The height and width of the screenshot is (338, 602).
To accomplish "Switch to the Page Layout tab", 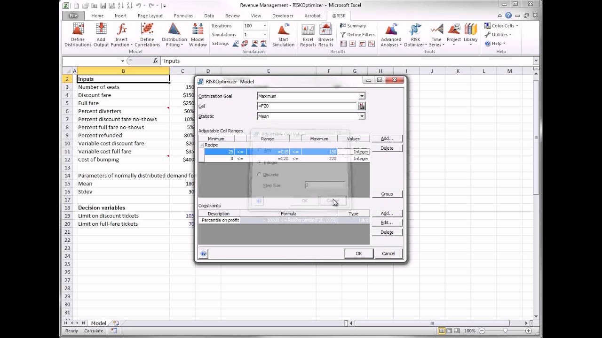I will click(150, 15).
